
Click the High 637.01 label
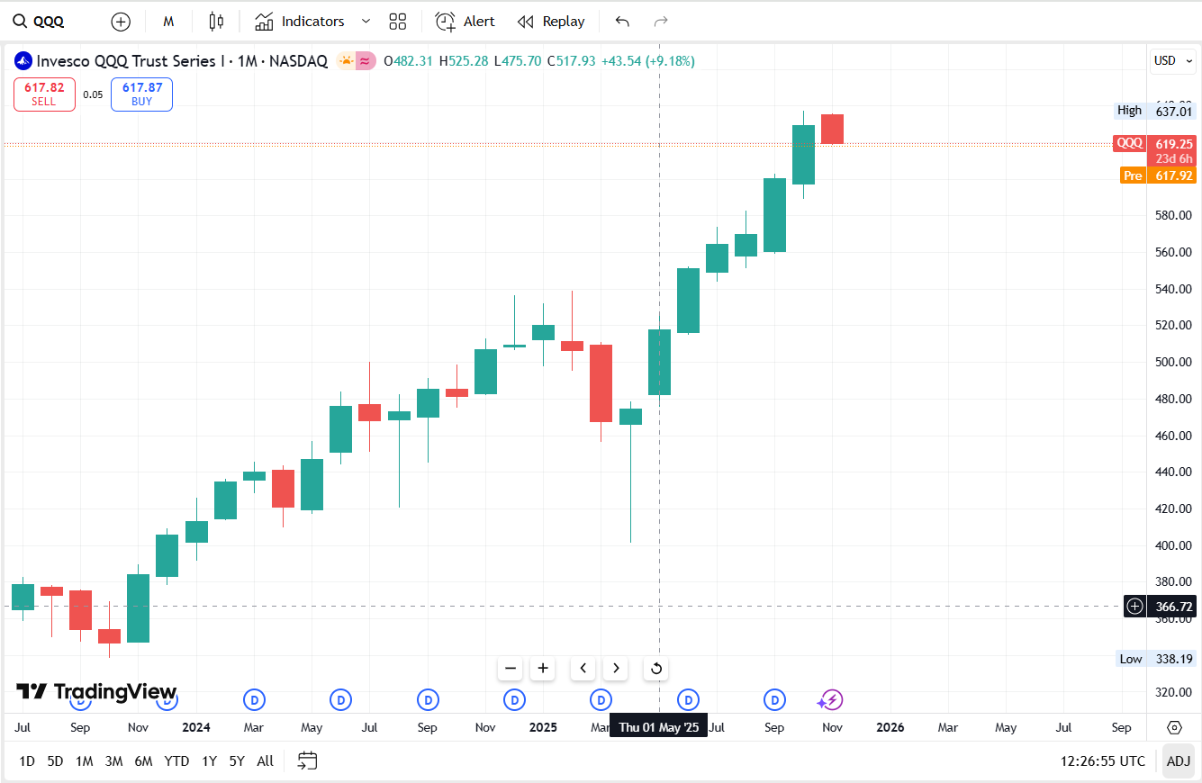(x=1156, y=111)
